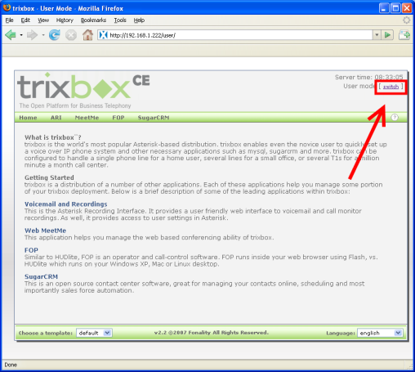Click the Fonality copyright footer text
The image size is (415, 372).
pyautogui.click(x=212, y=333)
